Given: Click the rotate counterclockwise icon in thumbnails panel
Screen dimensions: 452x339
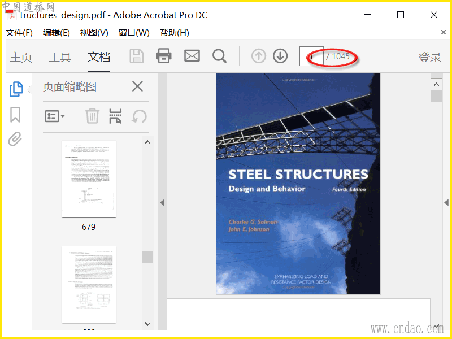Looking at the screenshot, I should 139,116.
